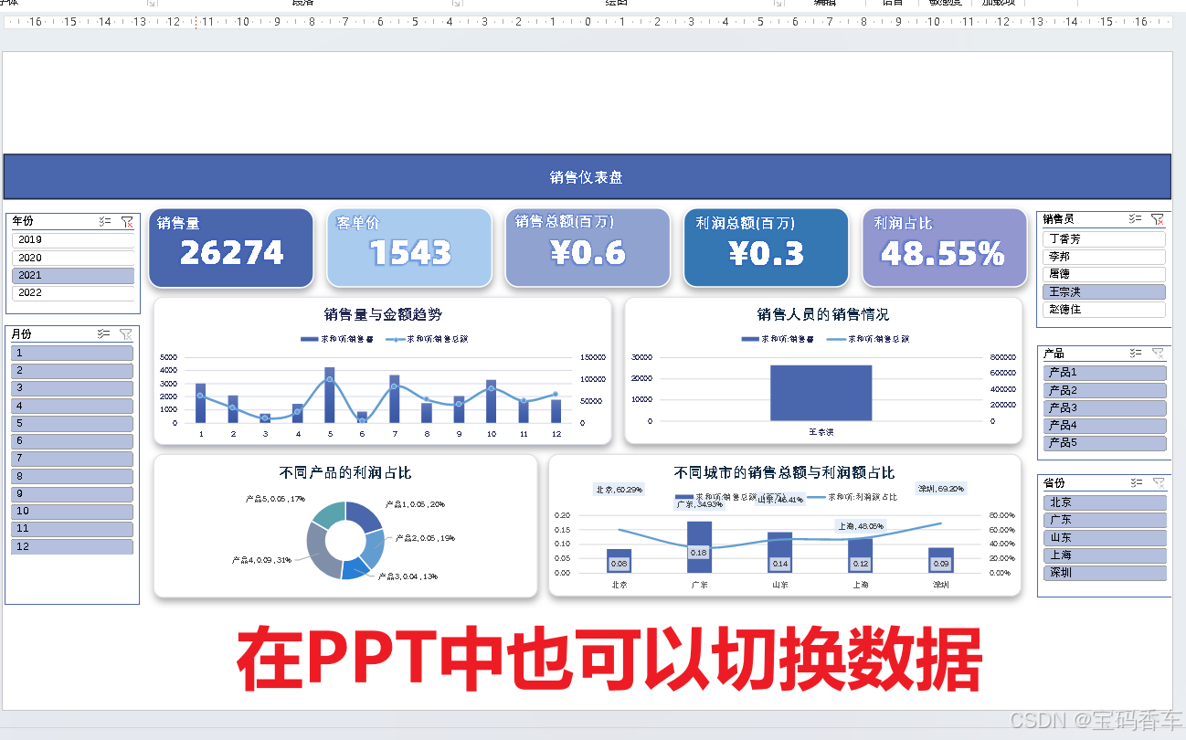The height and width of the screenshot is (740, 1186).
Task: Select 广东 in the 省份 slicer
Action: pyautogui.click(x=1105, y=520)
